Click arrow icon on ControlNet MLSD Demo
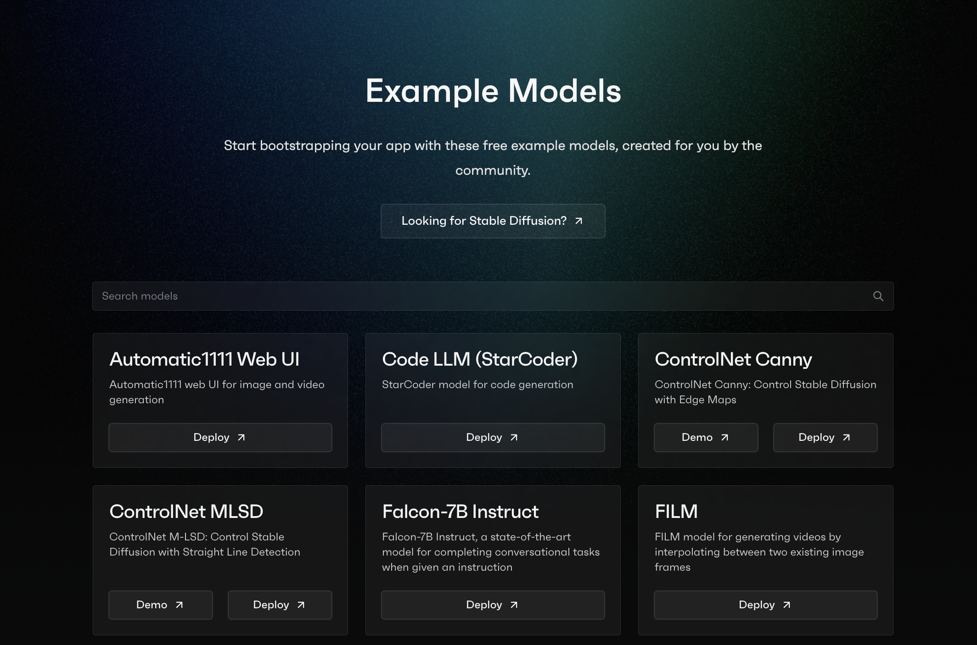Image resolution: width=977 pixels, height=645 pixels. tap(179, 605)
